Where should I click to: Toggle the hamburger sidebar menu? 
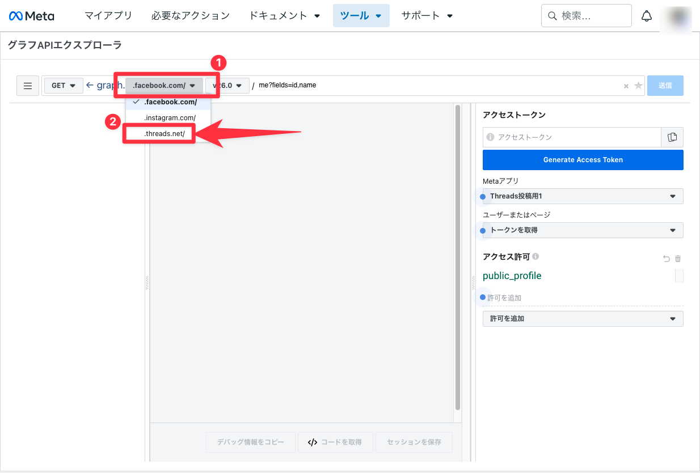pyautogui.click(x=27, y=86)
